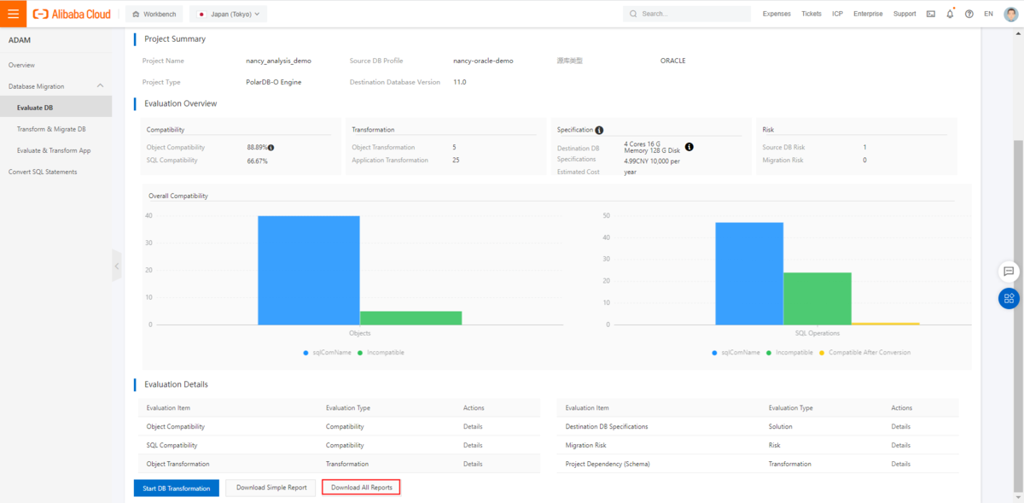Viewport: 1024px width, 503px height.
Task: Click PolarDB-O Engine project type value
Action: [x=273, y=82]
